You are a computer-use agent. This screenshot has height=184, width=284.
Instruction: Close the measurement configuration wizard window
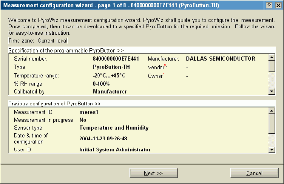click(x=278, y=5)
